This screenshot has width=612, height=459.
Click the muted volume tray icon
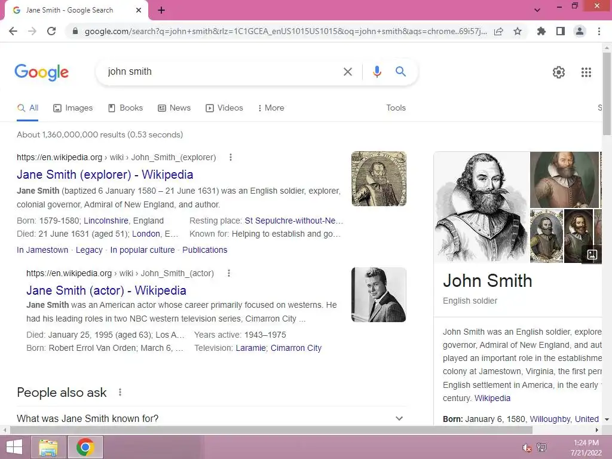pyautogui.click(x=527, y=448)
